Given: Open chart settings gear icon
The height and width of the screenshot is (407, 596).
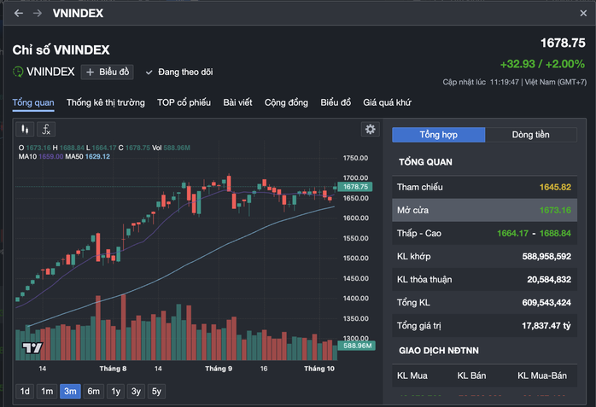Looking at the screenshot, I should [370, 130].
